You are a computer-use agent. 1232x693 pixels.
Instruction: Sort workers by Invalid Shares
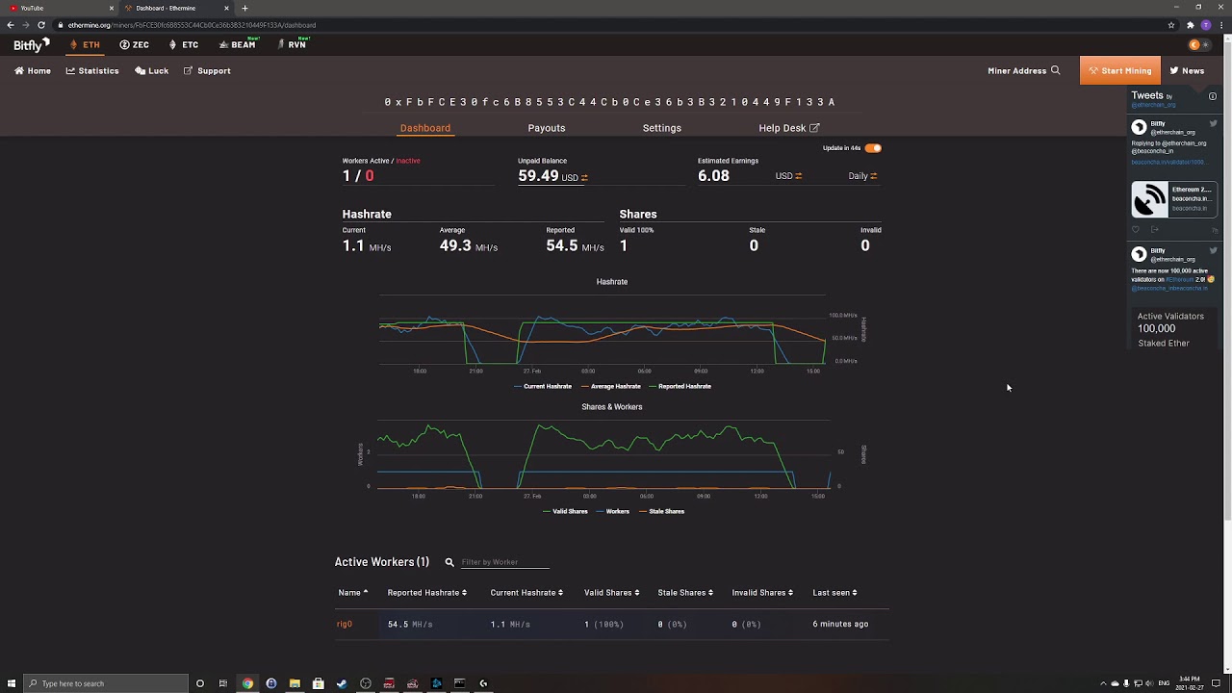point(762,593)
